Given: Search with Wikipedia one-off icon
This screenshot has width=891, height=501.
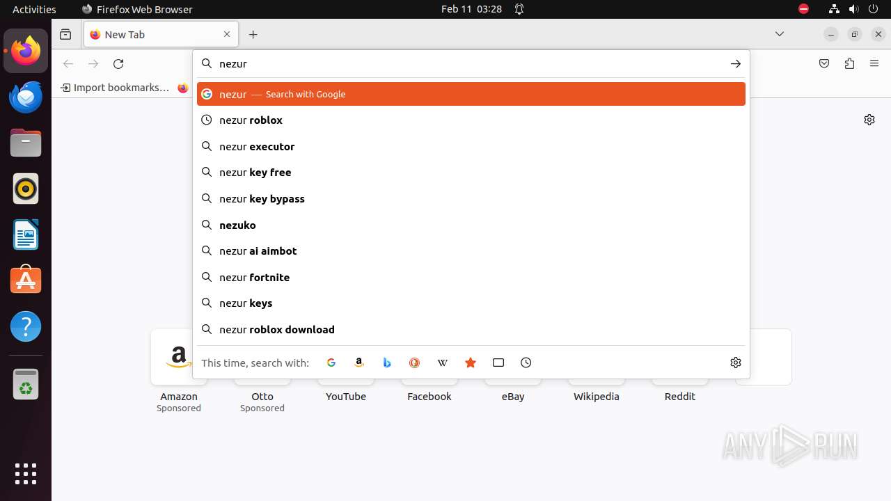Looking at the screenshot, I should pos(443,363).
